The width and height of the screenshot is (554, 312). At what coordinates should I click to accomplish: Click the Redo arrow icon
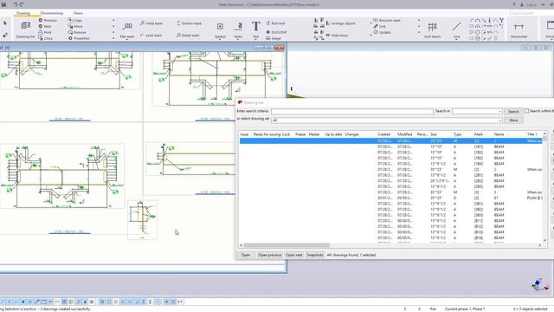(22, 4)
